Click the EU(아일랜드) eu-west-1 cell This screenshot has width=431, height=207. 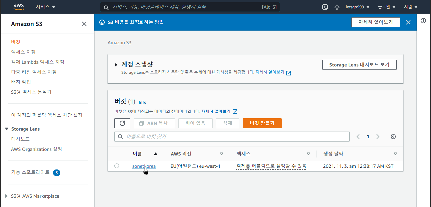pyautogui.click(x=195, y=166)
